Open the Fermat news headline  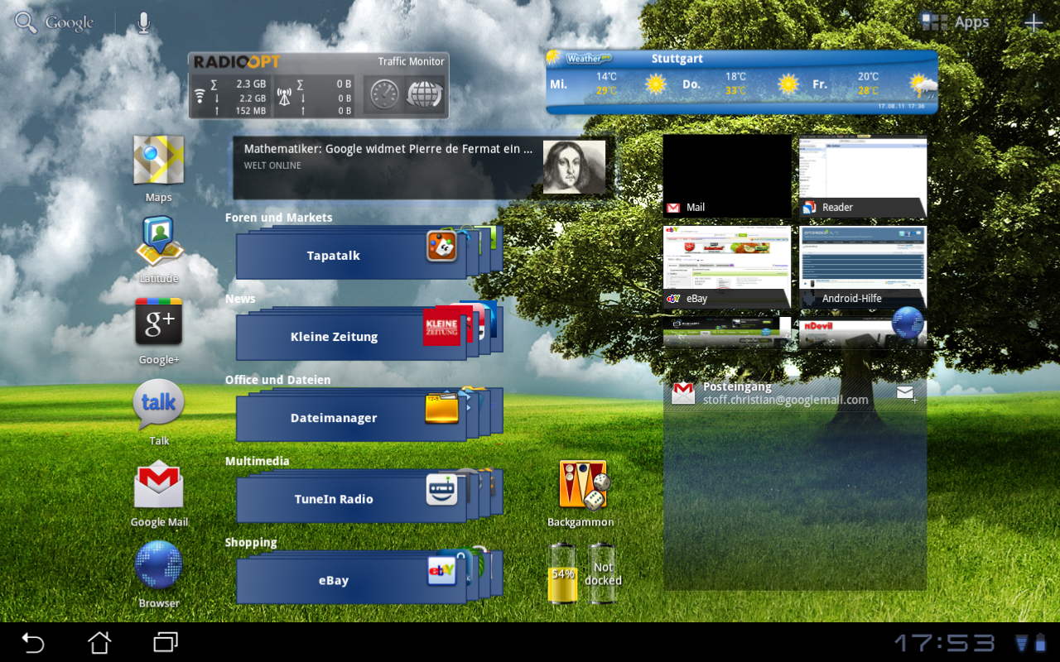click(388, 149)
